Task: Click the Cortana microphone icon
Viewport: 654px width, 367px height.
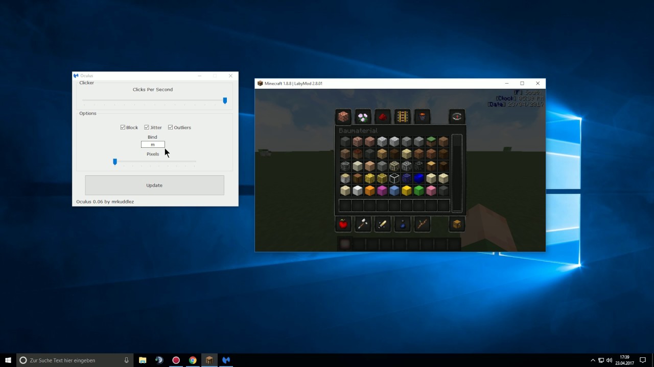Action: (126, 360)
